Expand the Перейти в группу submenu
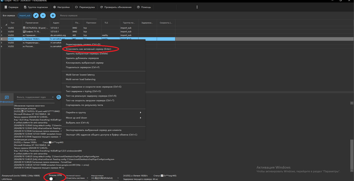This screenshot has height=181, width=354. (103, 113)
